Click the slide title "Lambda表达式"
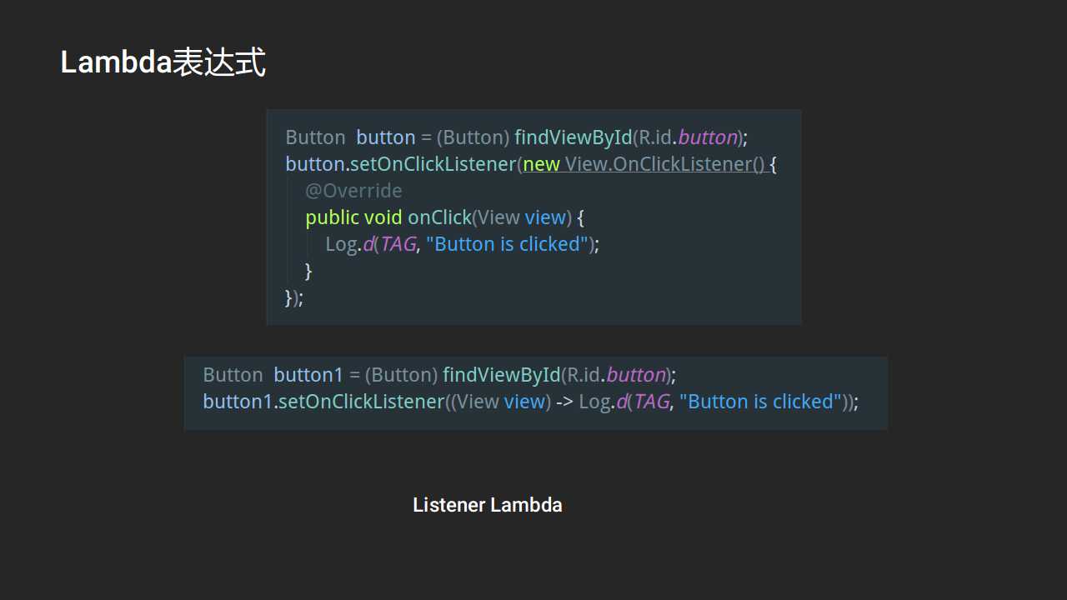1067x600 pixels. tap(163, 63)
